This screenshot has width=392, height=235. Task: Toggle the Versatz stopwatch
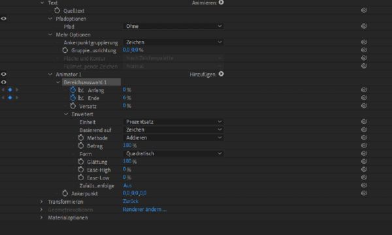point(73,106)
